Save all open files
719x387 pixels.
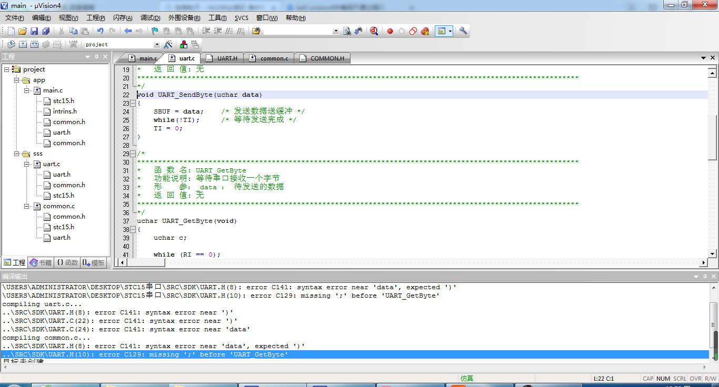pyautogui.click(x=46, y=32)
